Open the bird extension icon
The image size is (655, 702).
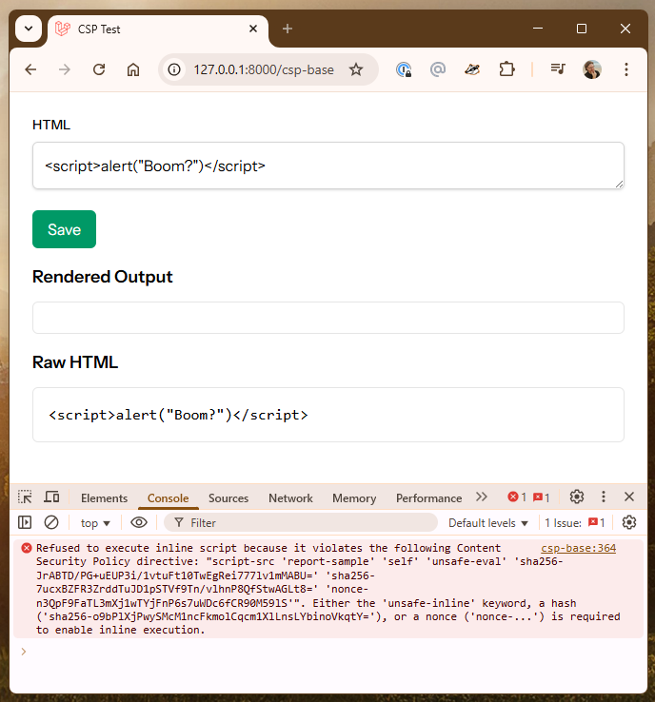(472, 69)
